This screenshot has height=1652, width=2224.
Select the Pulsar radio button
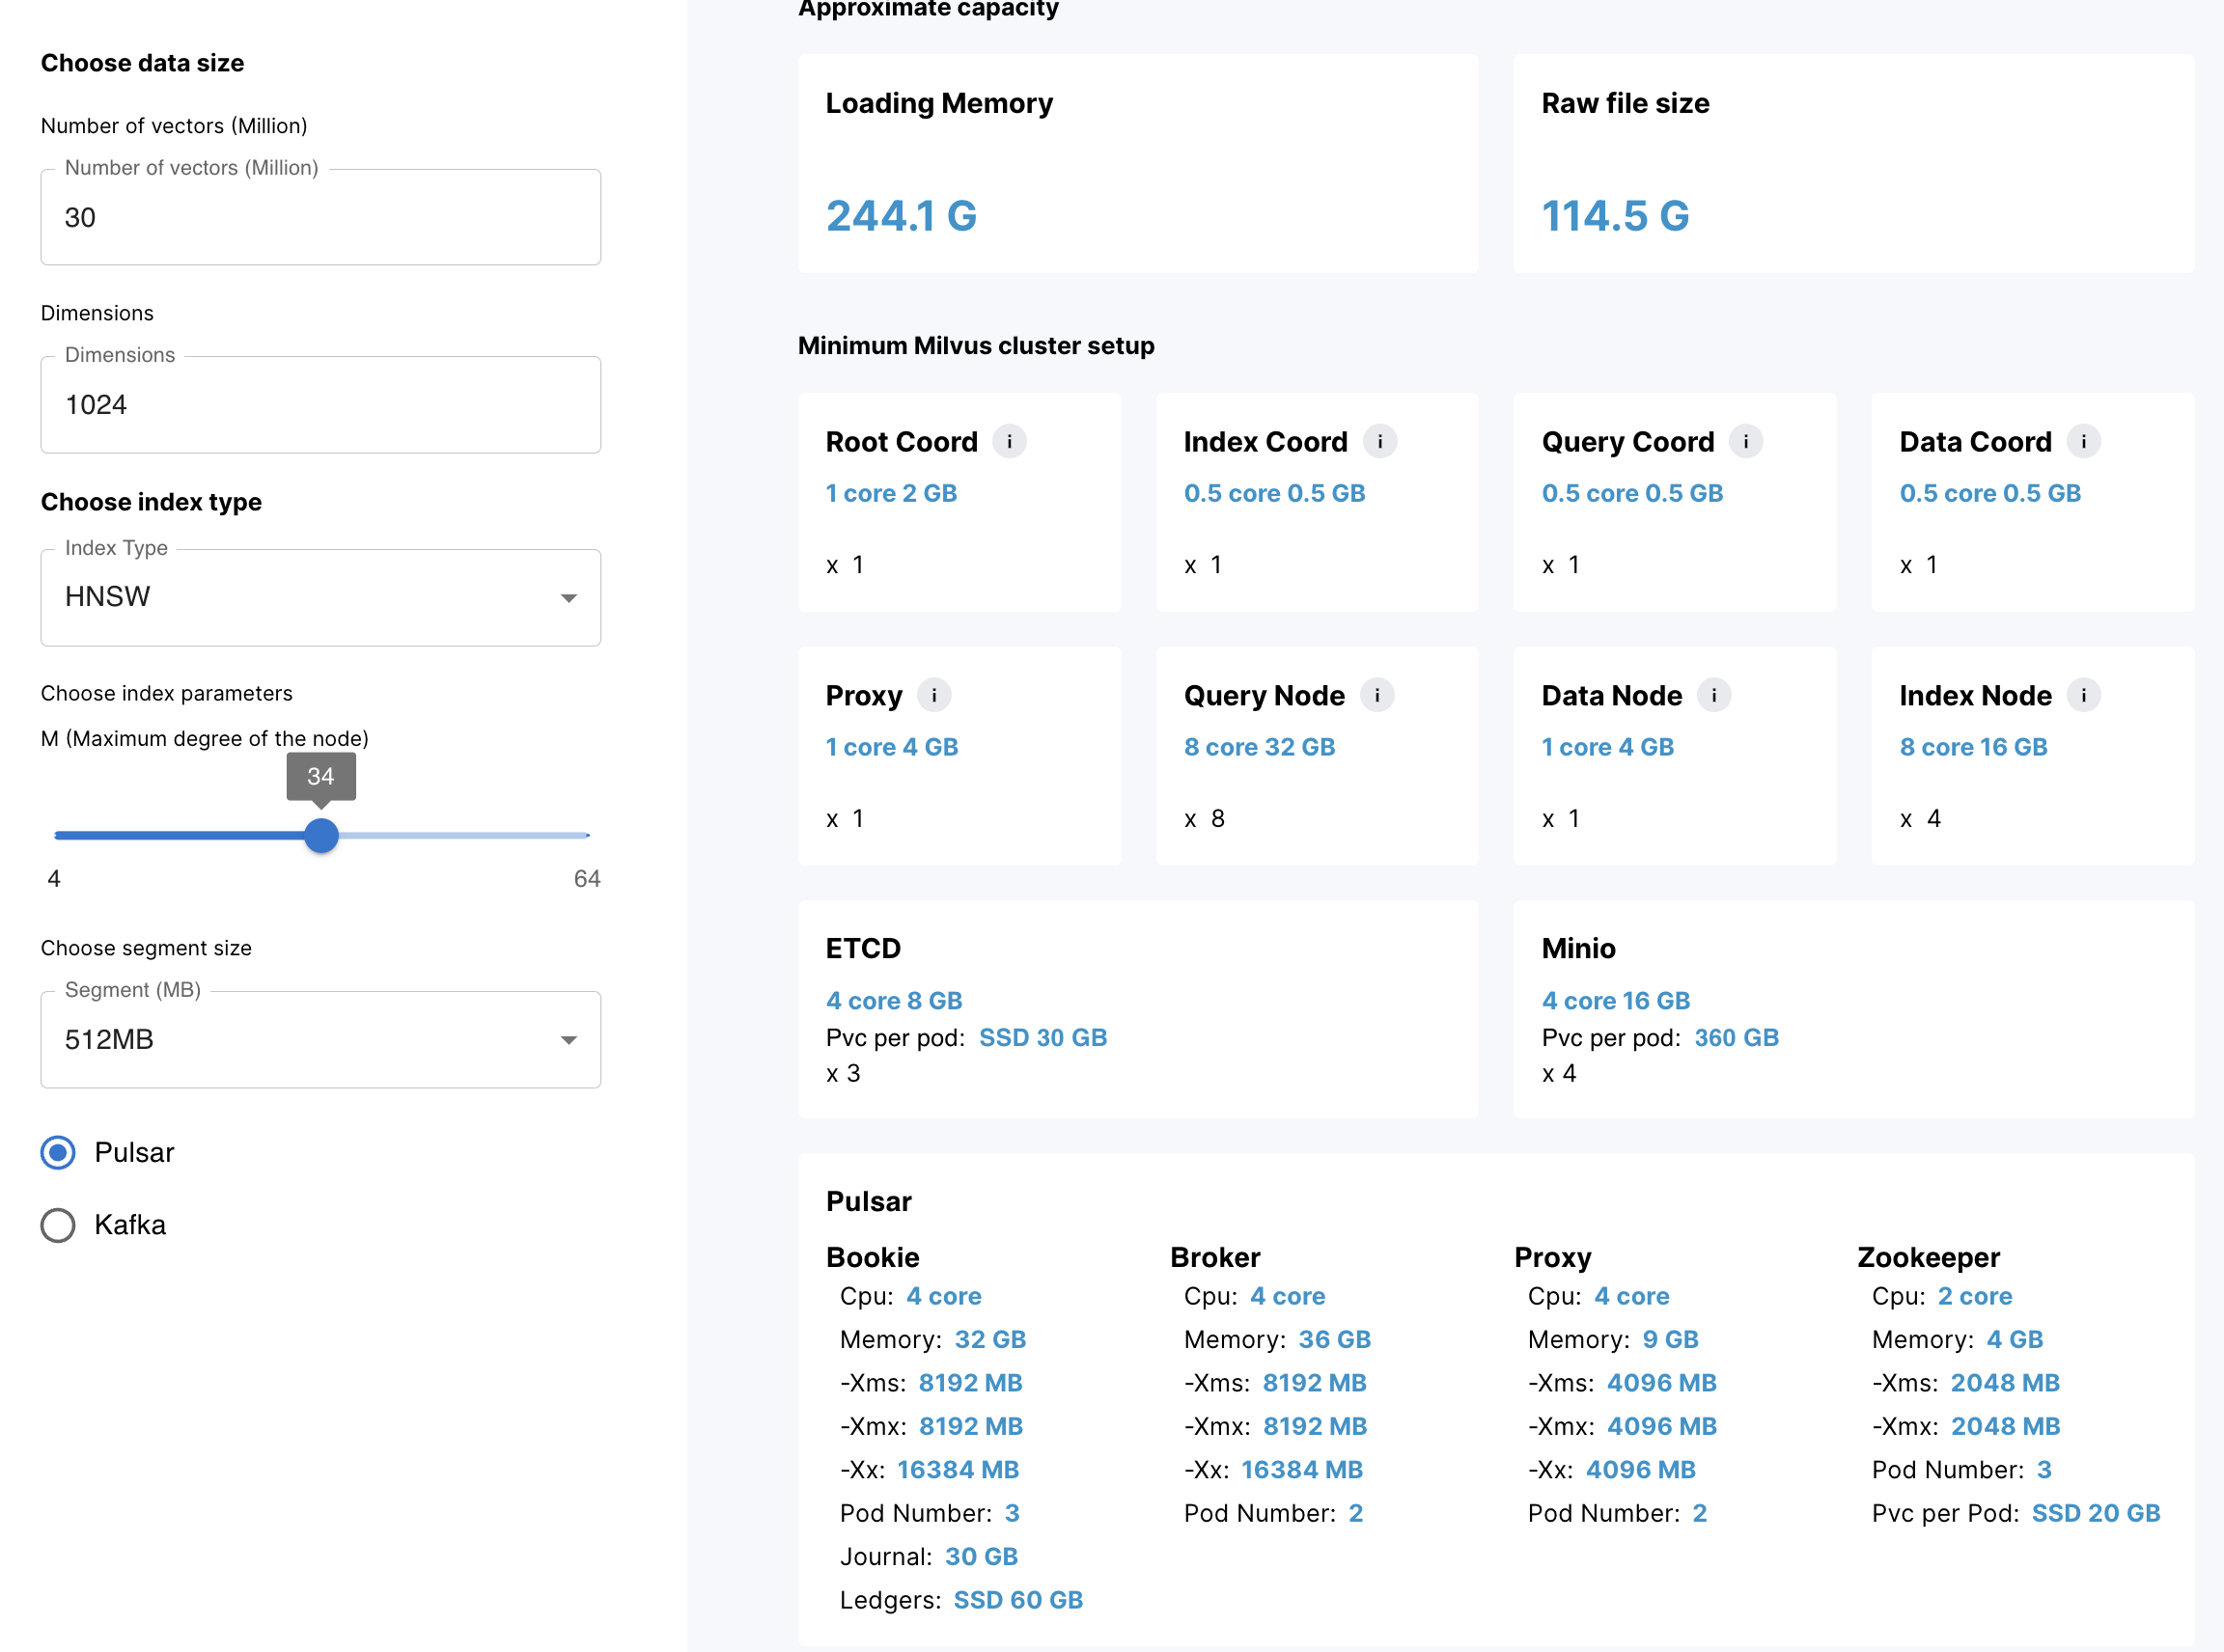[x=58, y=1152]
